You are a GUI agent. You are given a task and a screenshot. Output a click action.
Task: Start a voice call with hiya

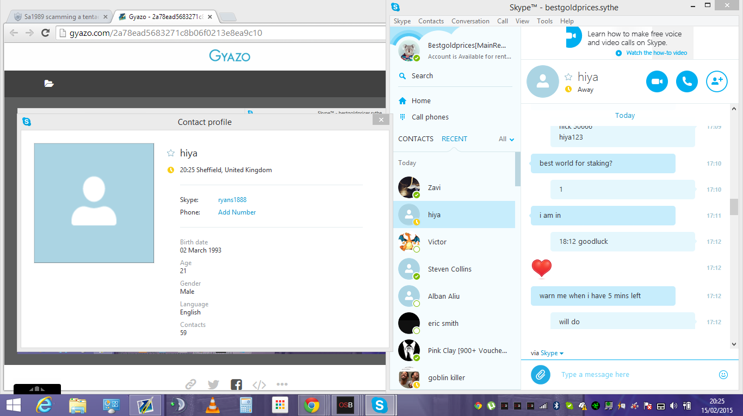tap(686, 81)
